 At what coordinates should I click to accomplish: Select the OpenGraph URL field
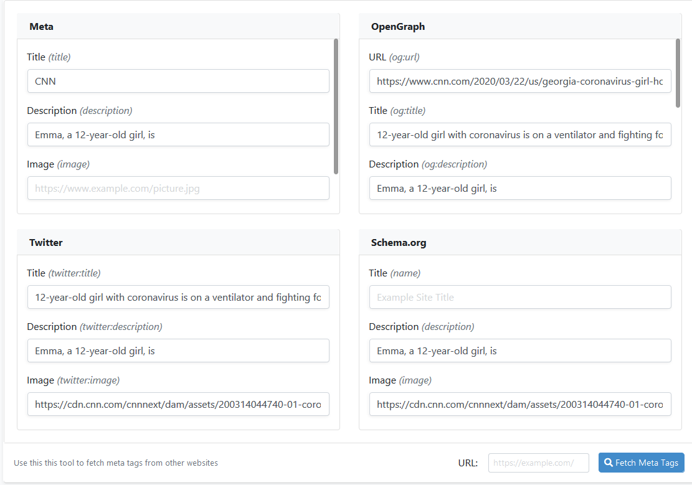click(520, 81)
